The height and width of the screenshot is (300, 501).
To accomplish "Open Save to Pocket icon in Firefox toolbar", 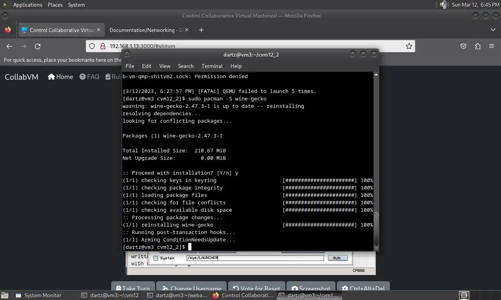I will click(463, 46).
